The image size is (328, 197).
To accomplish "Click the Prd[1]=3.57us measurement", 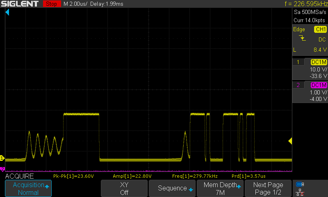I will pyautogui.click(x=248, y=176).
